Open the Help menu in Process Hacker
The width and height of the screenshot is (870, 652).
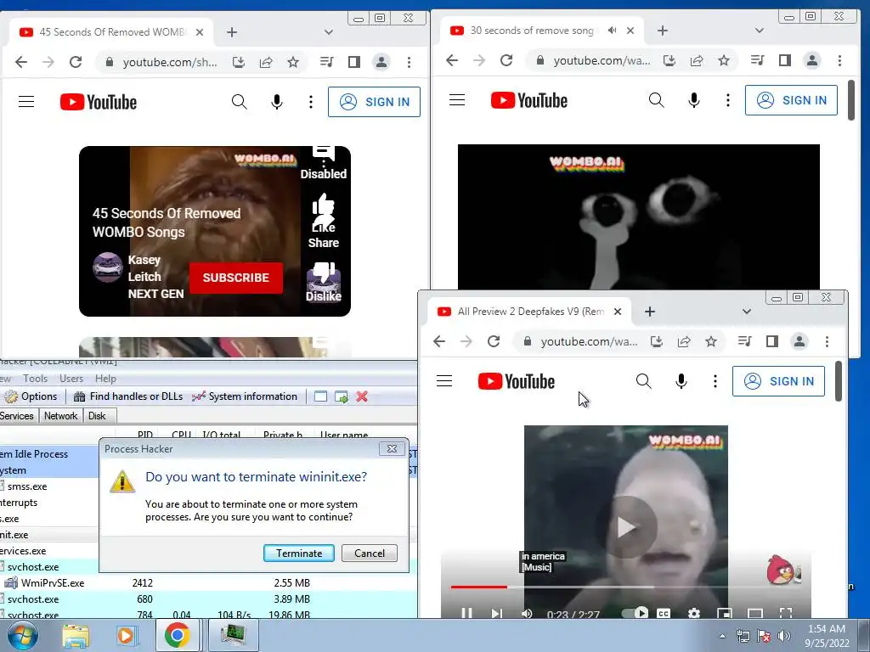(x=105, y=379)
